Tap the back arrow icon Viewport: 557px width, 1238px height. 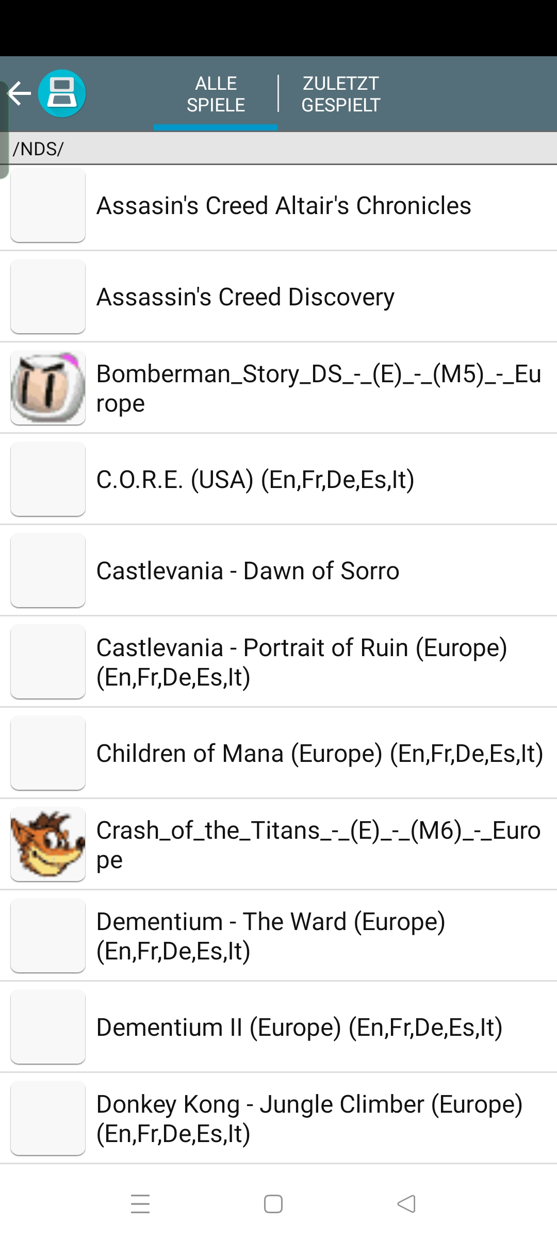pos(20,93)
